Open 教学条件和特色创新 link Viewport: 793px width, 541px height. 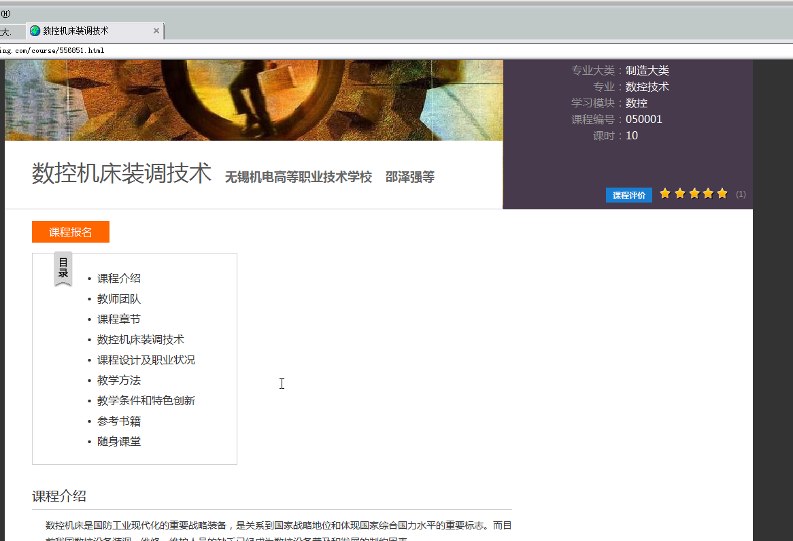pyautogui.click(x=146, y=400)
